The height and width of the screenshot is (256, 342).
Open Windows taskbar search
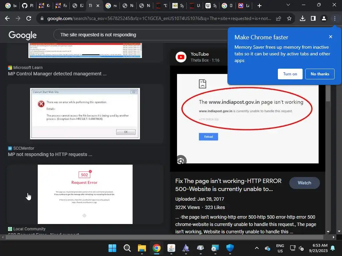coord(127,248)
